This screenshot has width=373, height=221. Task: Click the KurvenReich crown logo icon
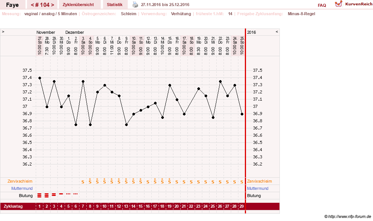338,4
